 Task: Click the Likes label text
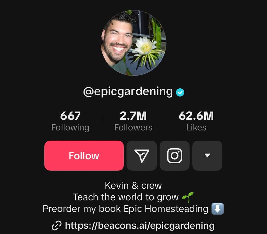point(196,127)
